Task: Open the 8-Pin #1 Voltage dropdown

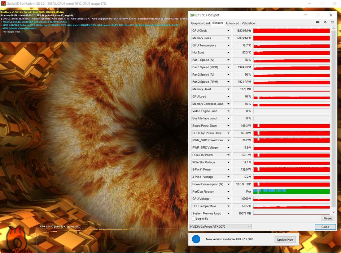Action: click(228, 177)
